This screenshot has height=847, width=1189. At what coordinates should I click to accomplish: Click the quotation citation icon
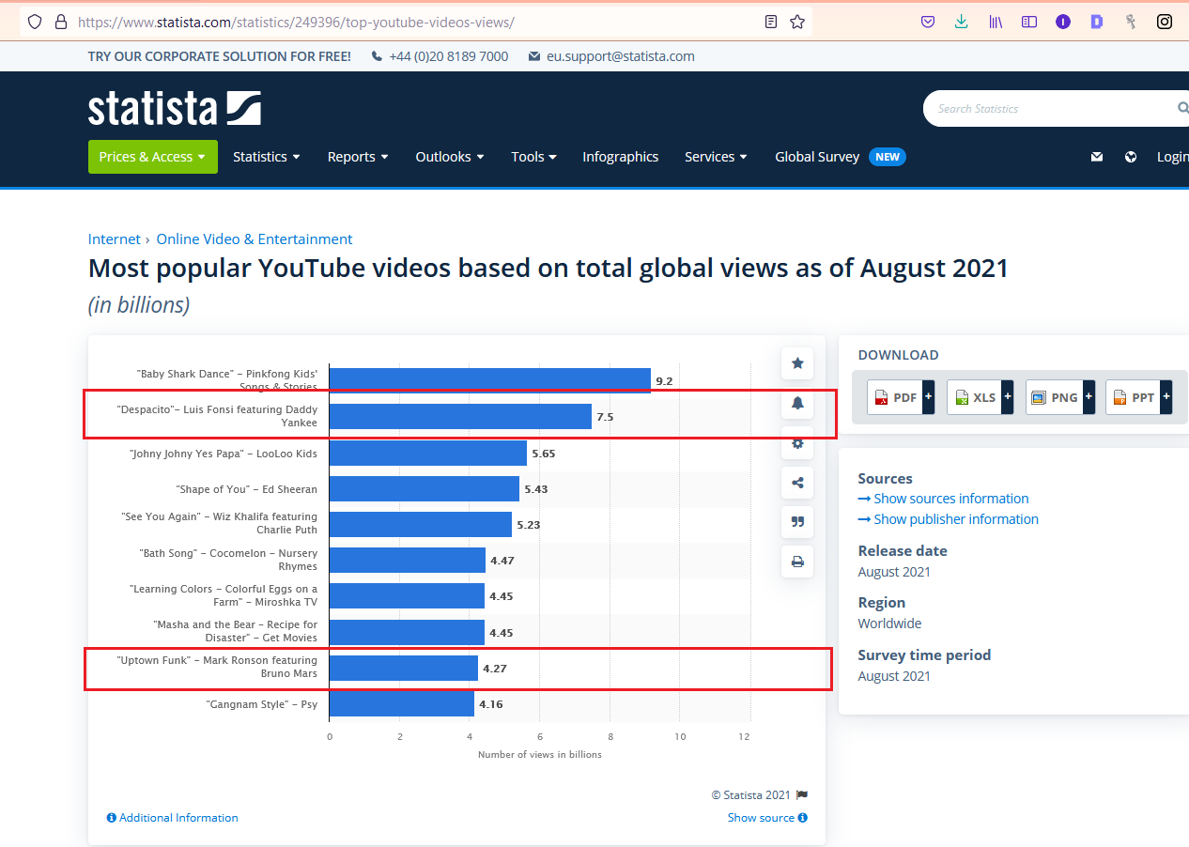tap(797, 522)
